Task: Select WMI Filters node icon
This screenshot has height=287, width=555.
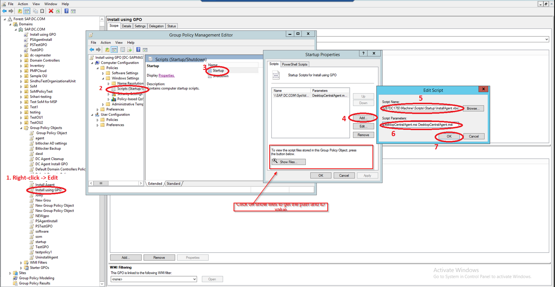Action: pos(27,262)
